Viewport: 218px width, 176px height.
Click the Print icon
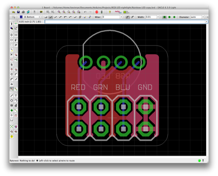pyautogui.click(x=23, y=12)
